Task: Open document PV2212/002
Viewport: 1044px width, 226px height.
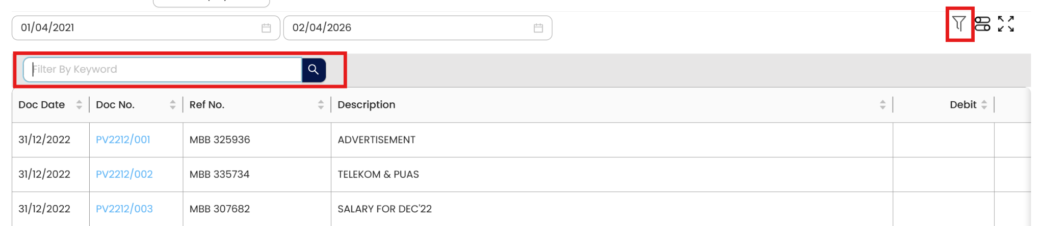Action: tap(124, 175)
